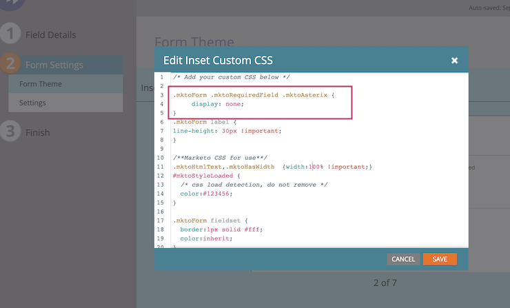Click the step 1 number circle

(x=10, y=34)
